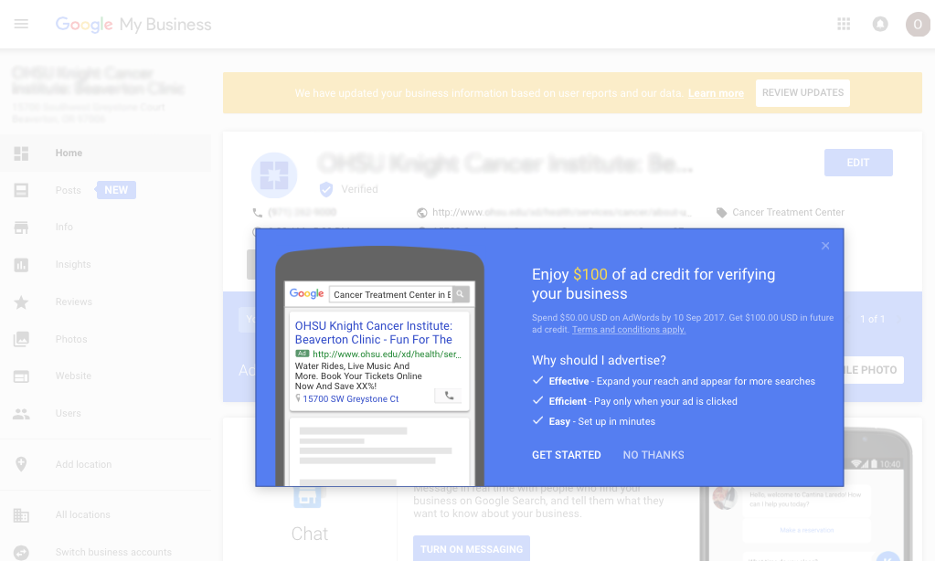The height and width of the screenshot is (561, 935).
Task: Click the ad headline OHSU Knight Cancer Institute
Action: click(x=373, y=333)
